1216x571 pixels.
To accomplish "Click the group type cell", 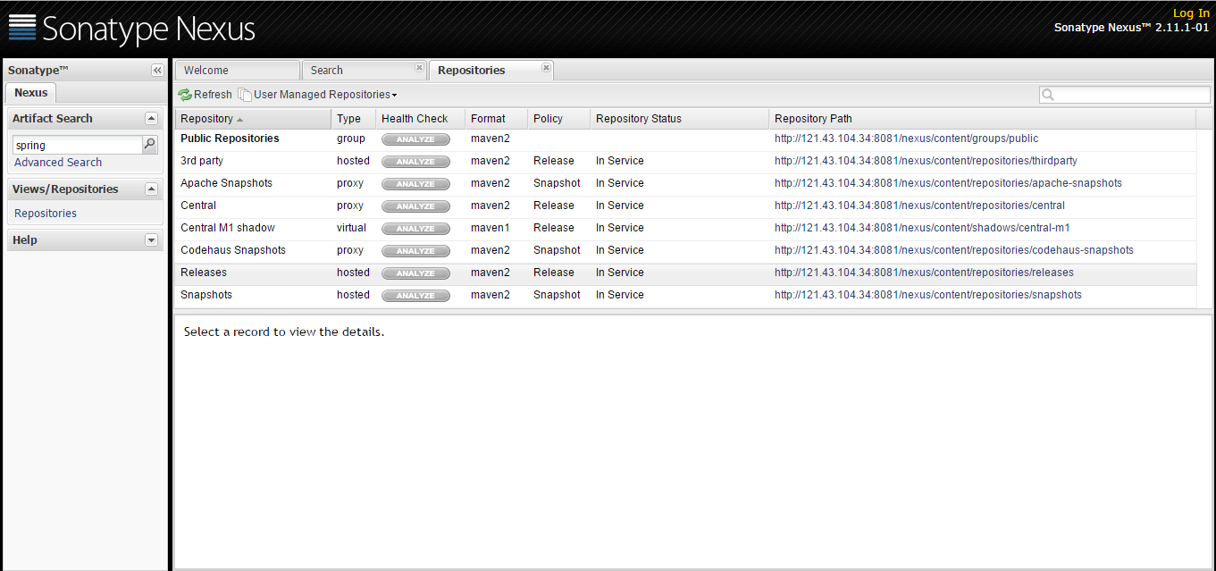I will pos(351,139).
